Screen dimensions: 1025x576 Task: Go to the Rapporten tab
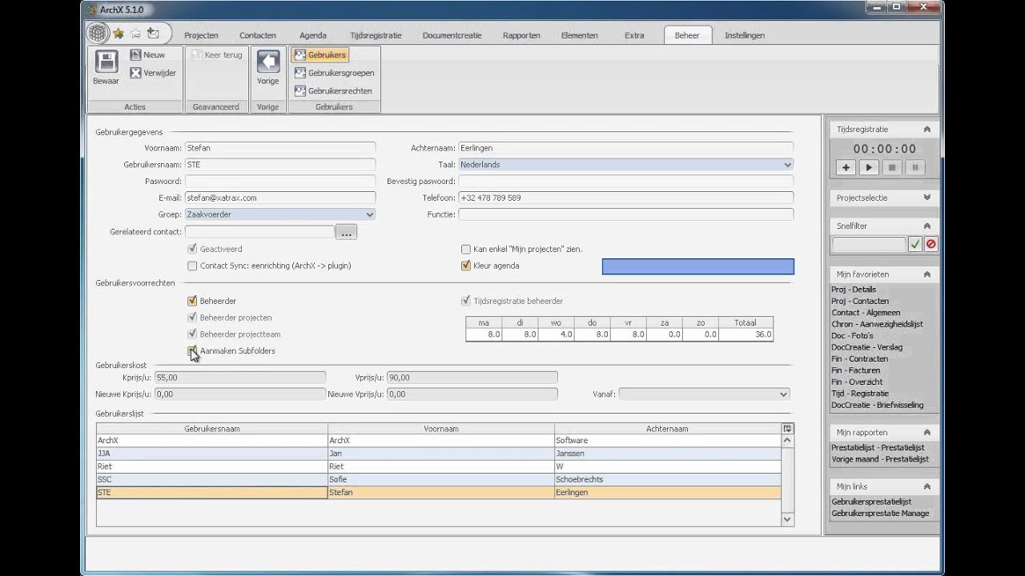pyautogui.click(x=521, y=35)
